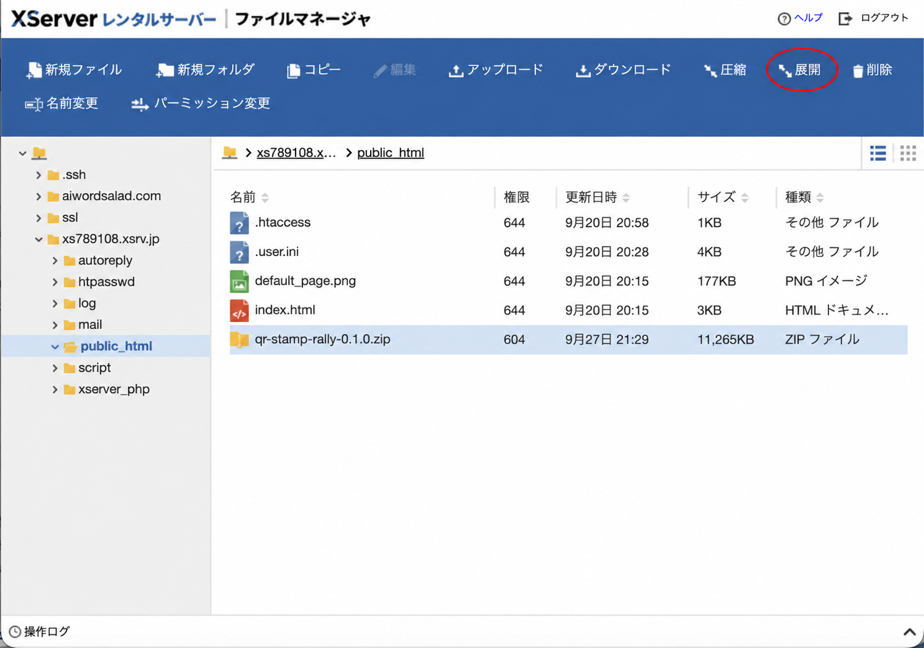Viewport: 924px width, 648px height.
Task: Expand the ssl folder chevron
Action: coord(38,218)
